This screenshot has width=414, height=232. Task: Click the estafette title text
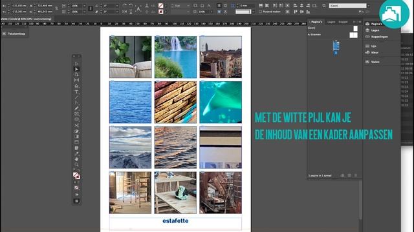tap(175, 221)
